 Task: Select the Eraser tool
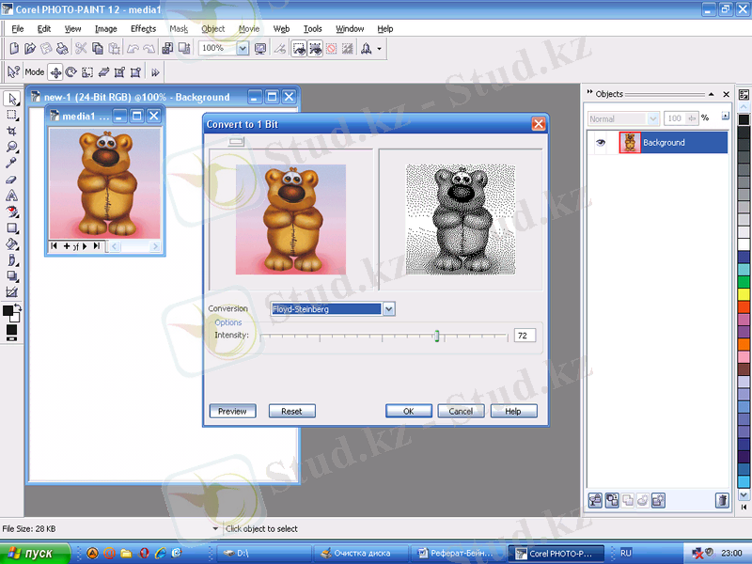pyautogui.click(x=12, y=180)
